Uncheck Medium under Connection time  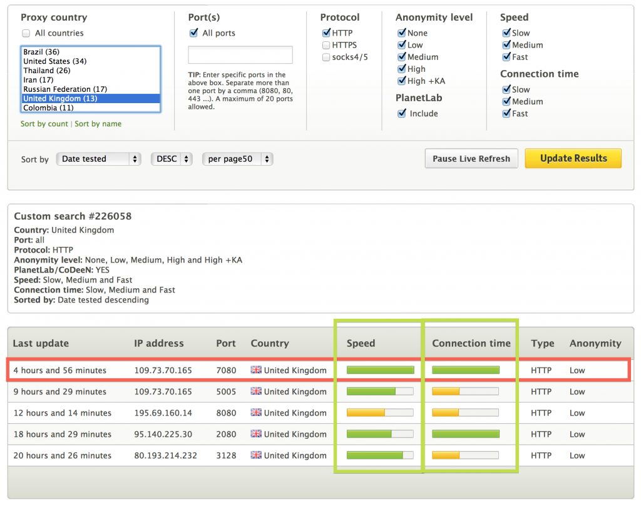[506, 101]
